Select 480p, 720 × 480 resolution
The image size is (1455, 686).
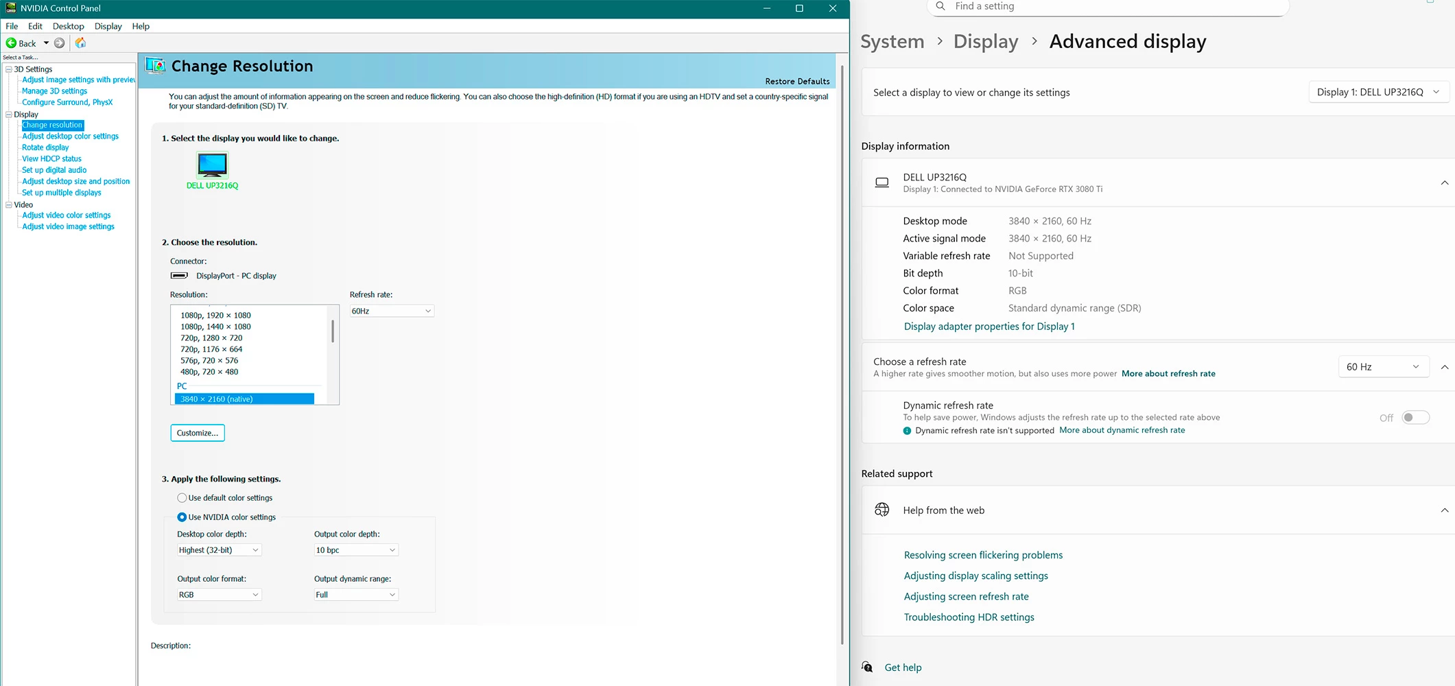click(209, 372)
